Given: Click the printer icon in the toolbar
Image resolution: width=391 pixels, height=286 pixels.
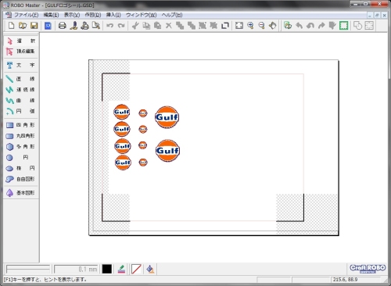Looking at the screenshot, I should [x=62, y=26].
